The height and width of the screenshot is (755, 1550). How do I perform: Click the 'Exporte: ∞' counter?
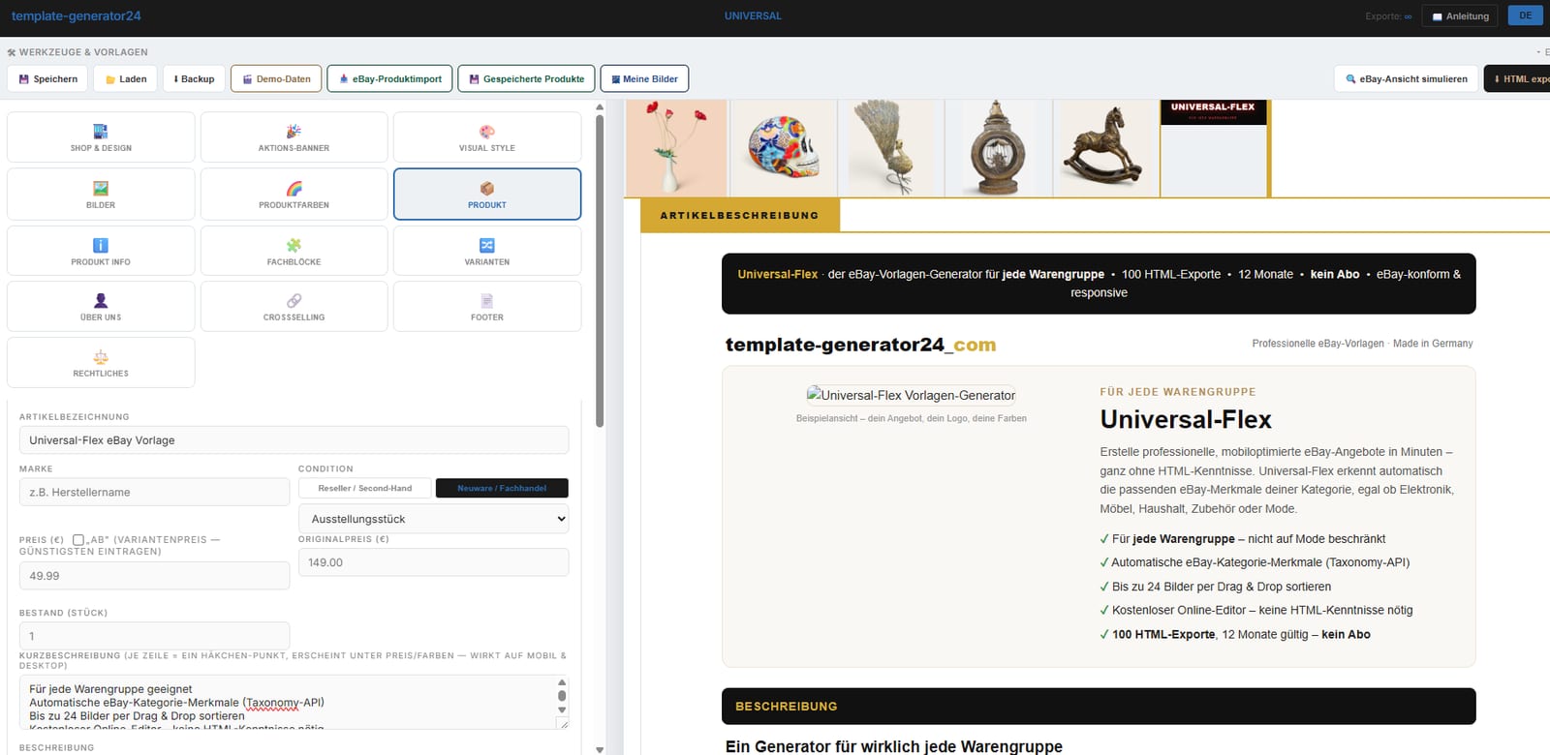pyautogui.click(x=1388, y=16)
